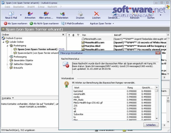Select Spam (von Spam Terrier erkannt) folder

click(x=37, y=49)
